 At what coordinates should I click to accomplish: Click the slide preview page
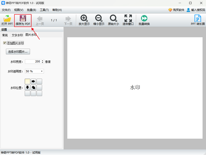point(135,88)
